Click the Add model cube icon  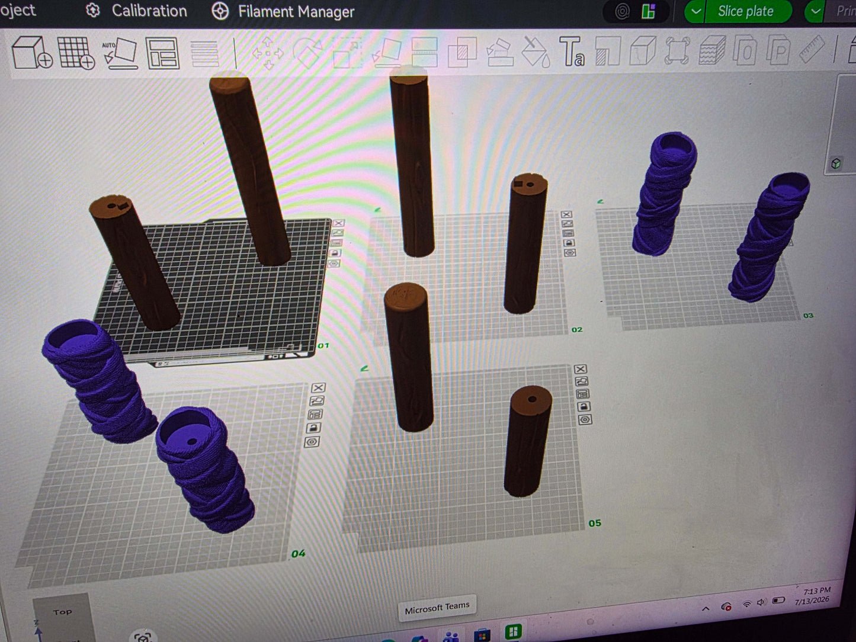[31, 52]
